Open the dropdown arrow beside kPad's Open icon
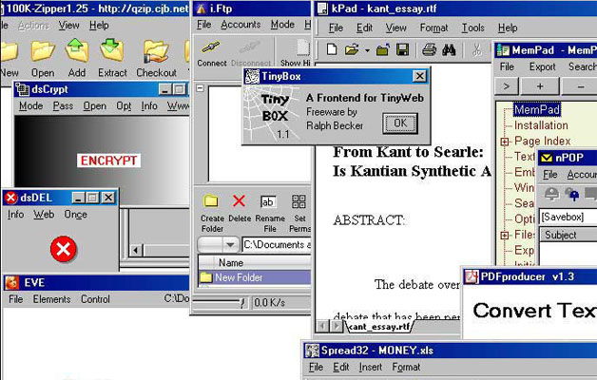Image resolution: width=597 pixels, height=380 pixels. 366,49
